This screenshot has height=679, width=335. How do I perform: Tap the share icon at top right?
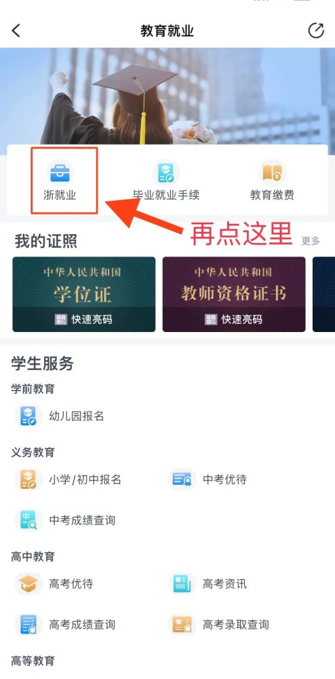click(316, 31)
